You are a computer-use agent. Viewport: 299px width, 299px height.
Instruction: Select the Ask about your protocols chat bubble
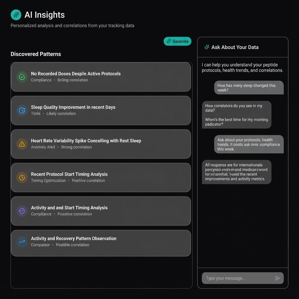(x=249, y=144)
